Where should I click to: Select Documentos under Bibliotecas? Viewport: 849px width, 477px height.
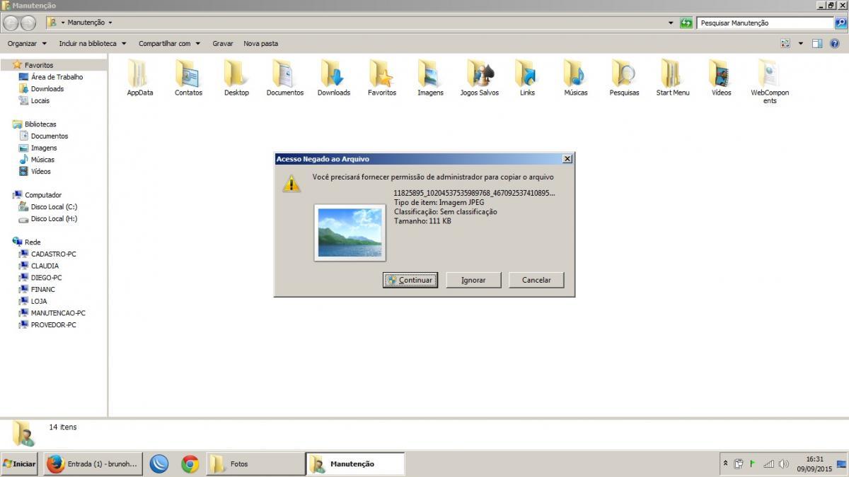point(50,136)
